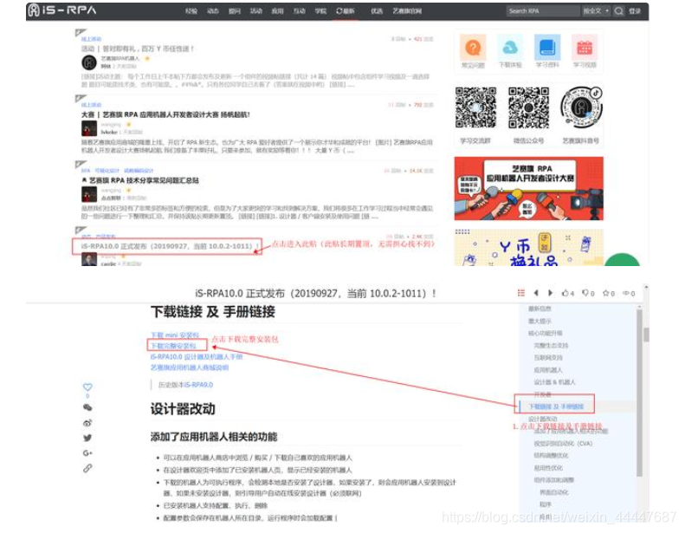
Task: Select the 优选 nav menu item
Action: click(x=377, y=11)
